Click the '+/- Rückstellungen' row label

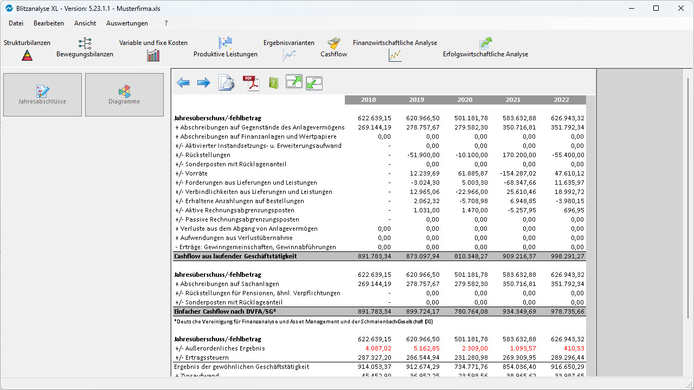203,155
